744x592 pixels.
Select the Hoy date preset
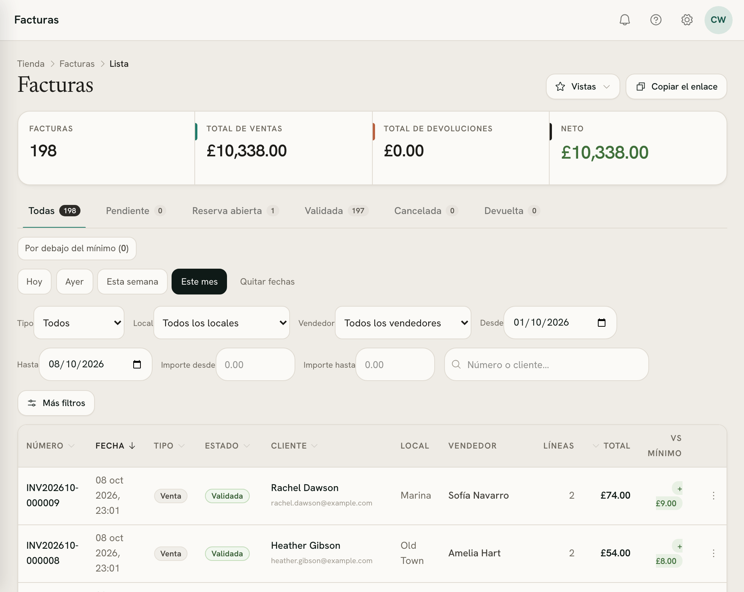click(35, 282)
